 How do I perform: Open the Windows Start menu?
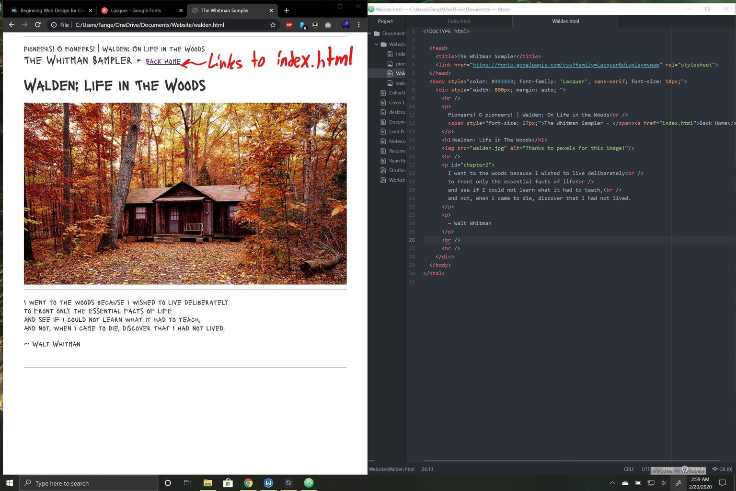pyautogui.click(x=9, y=483)
